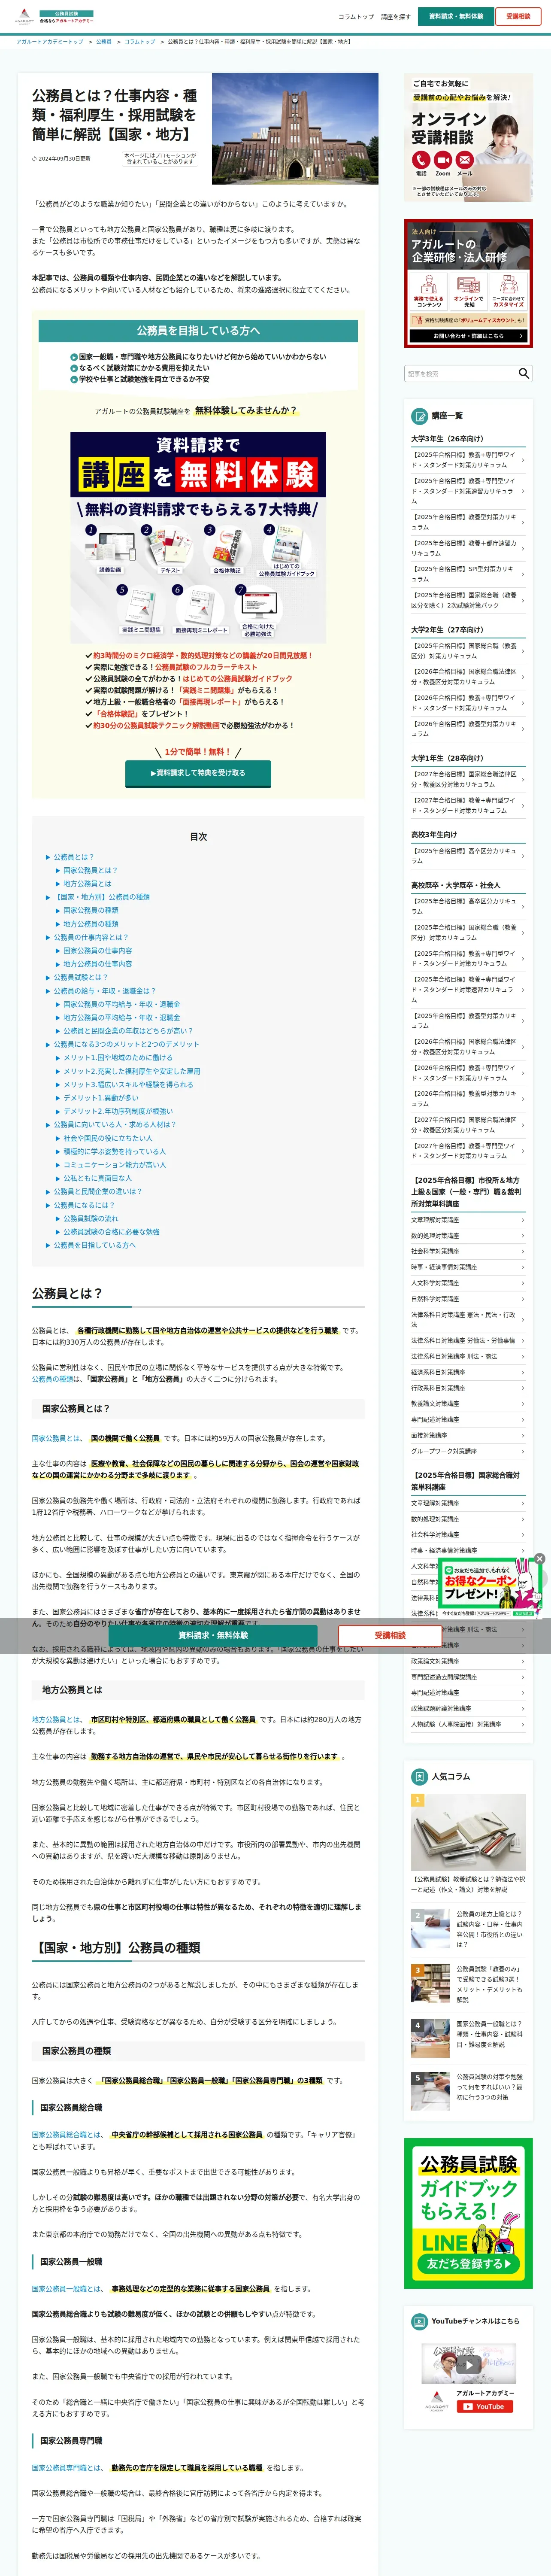The width and height of the screenshot is (551, 2576).
Task: Click 資料請求して特典を受け取る button
Action: (x=197, y=773)
